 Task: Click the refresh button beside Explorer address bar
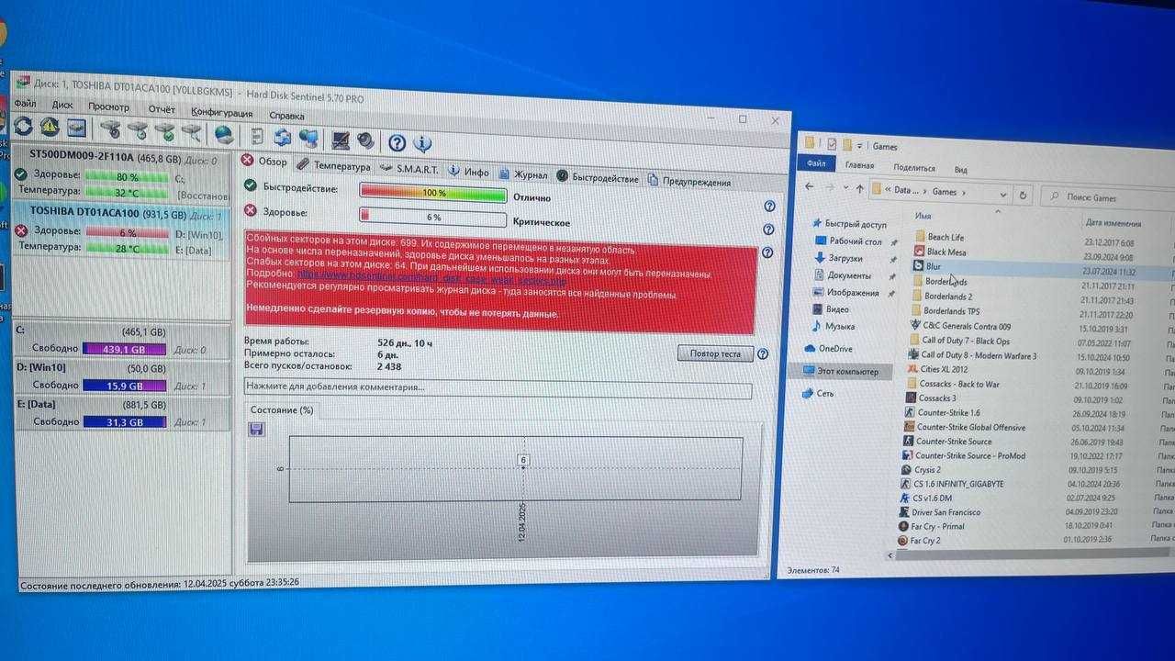coord(1023,196)
